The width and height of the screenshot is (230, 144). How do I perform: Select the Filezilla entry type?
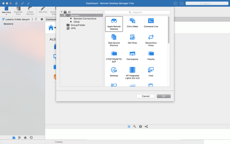point(151,56)
